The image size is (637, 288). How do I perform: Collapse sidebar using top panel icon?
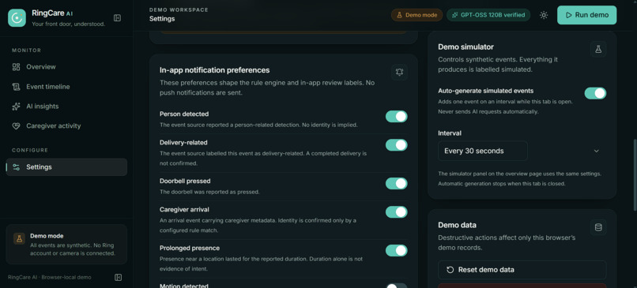click(118, 18)
